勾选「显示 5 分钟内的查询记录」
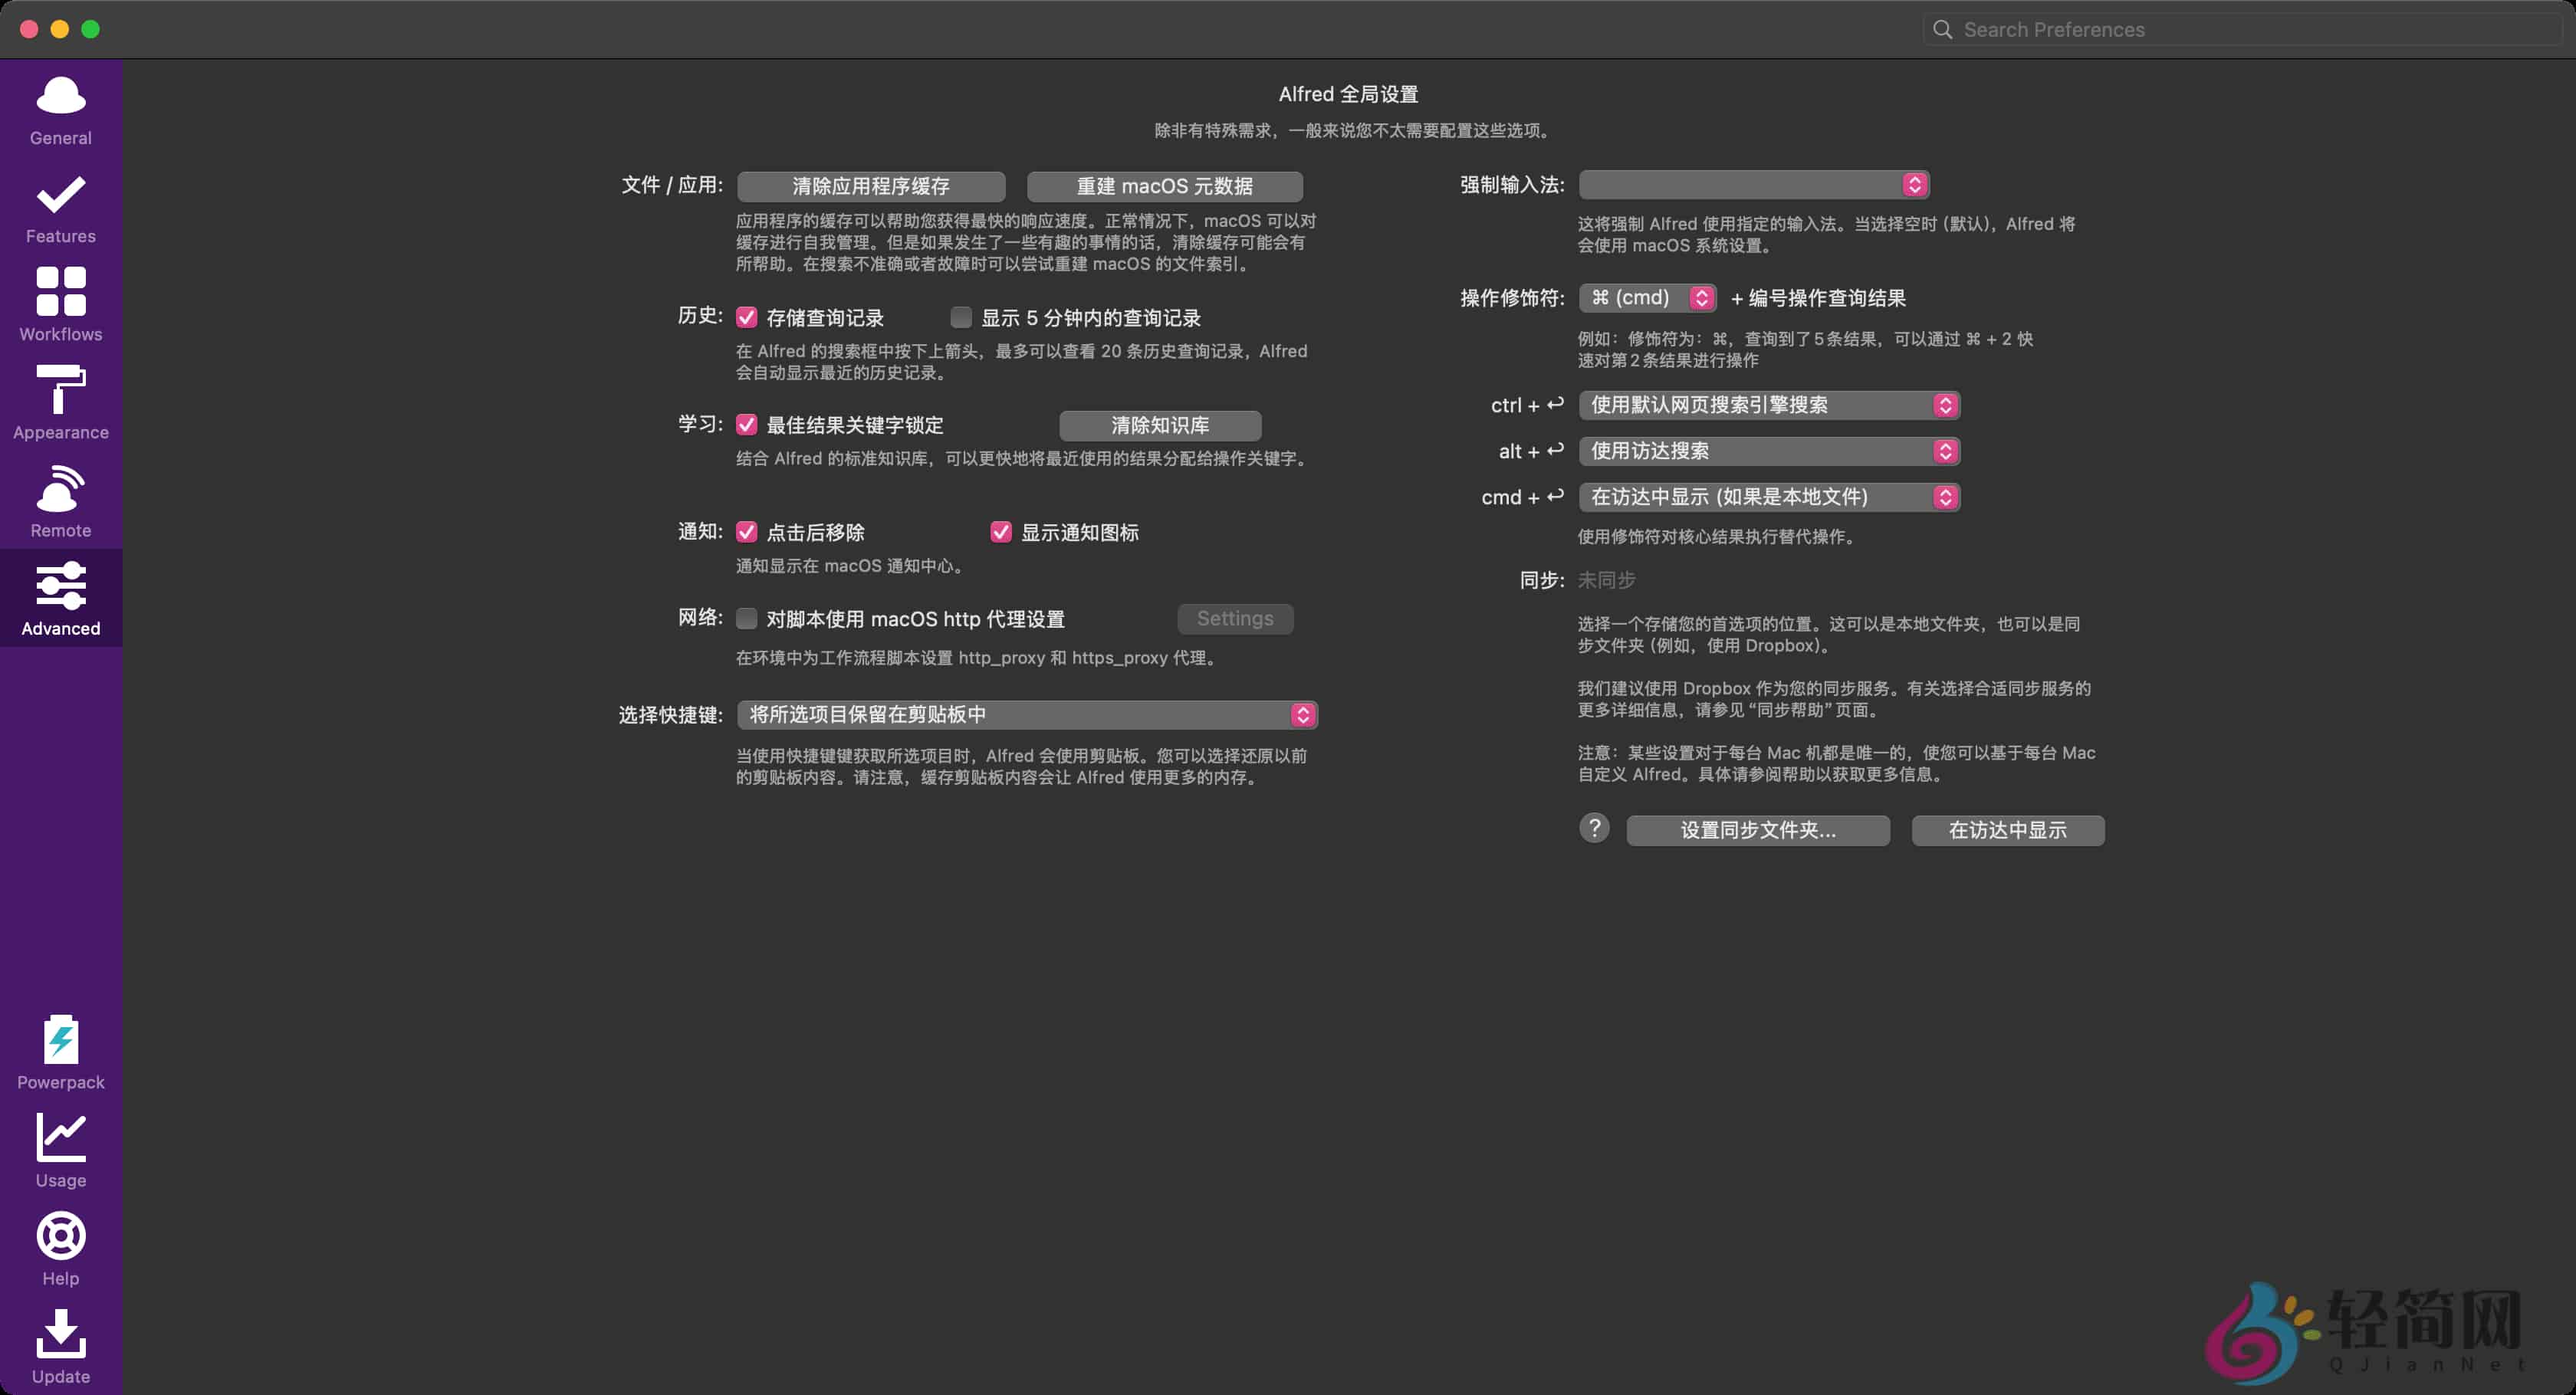The height and width of the screenshot is (1395, 2576). pyautogui.click(x=960, y=317)
